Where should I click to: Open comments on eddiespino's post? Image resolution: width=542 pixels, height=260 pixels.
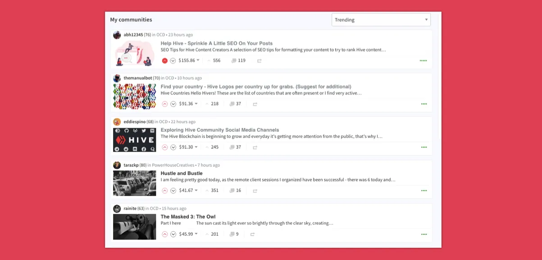232,147
